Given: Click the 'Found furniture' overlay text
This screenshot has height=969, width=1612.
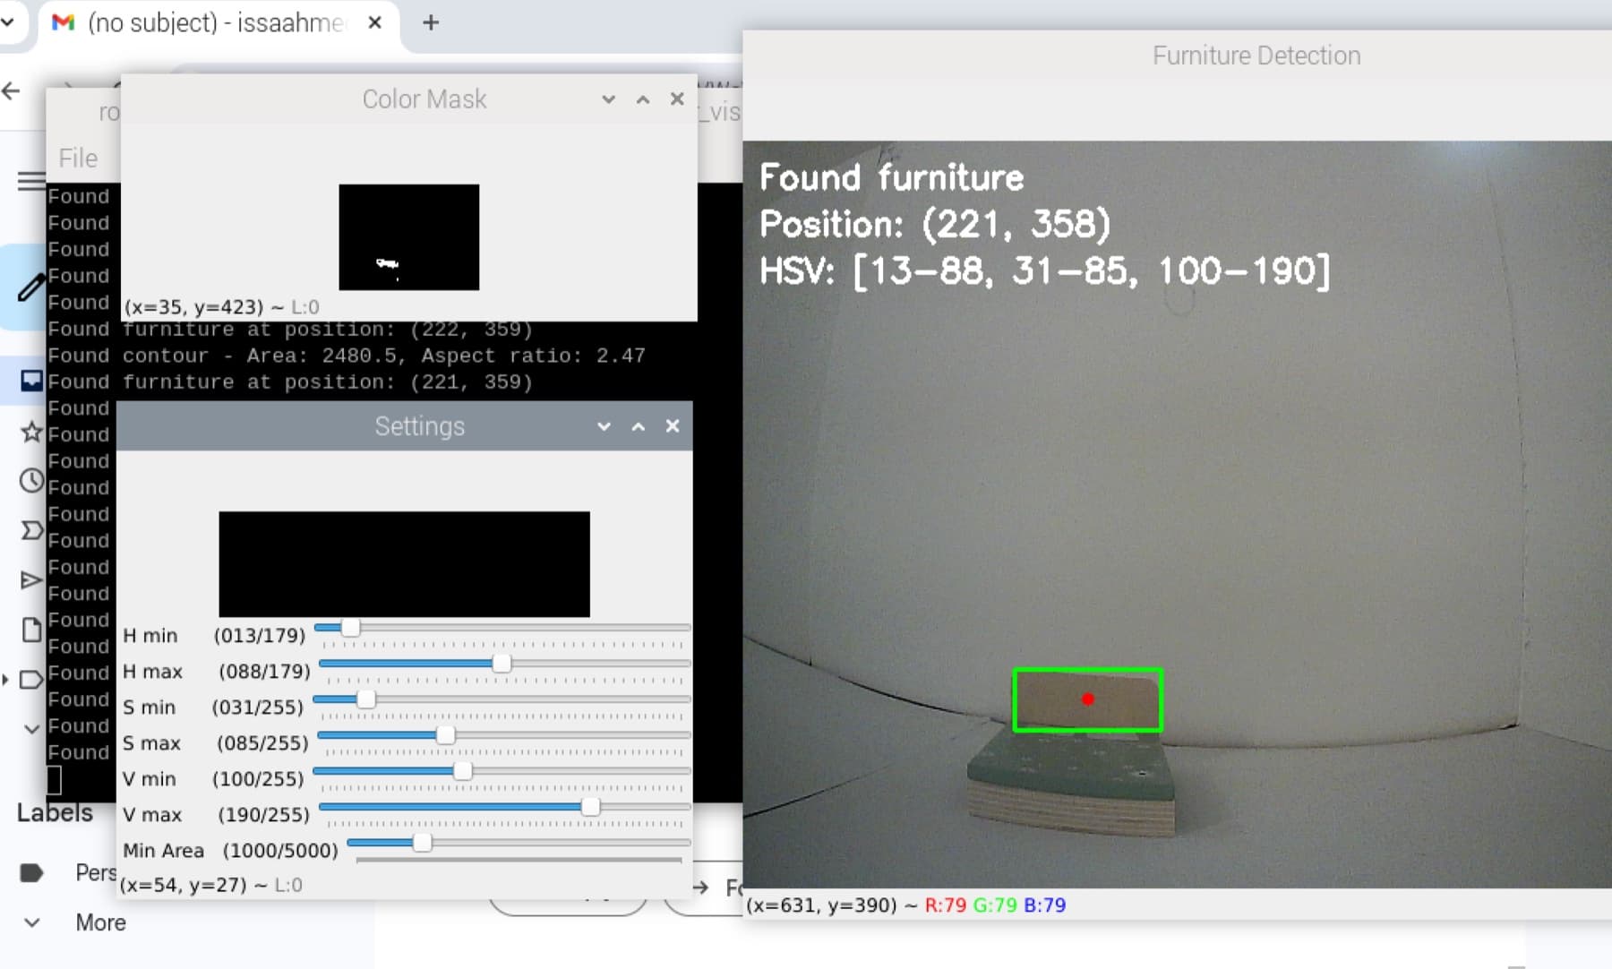Looking at the screenshot, I should tap(891, 177).
